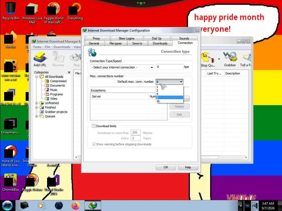Viewport: 282px width, 211px height.
Task: Collapse the All Downloads tree node
Action: coord(37,77)
